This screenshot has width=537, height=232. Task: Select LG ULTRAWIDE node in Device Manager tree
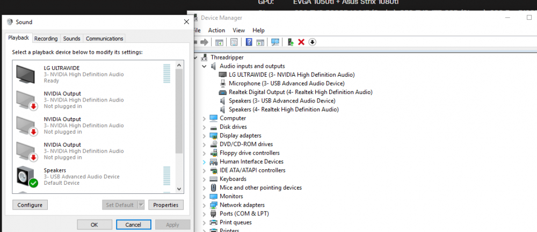pyautogui.click(x=292, y=75)
